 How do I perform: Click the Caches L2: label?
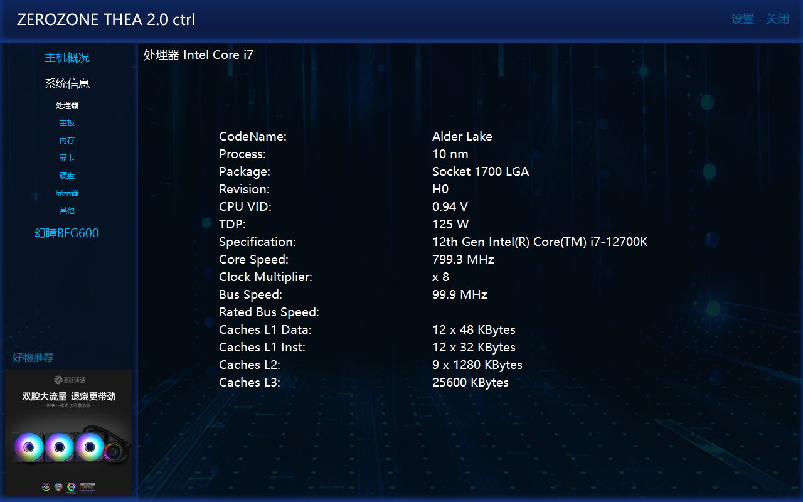coord(250,365)
